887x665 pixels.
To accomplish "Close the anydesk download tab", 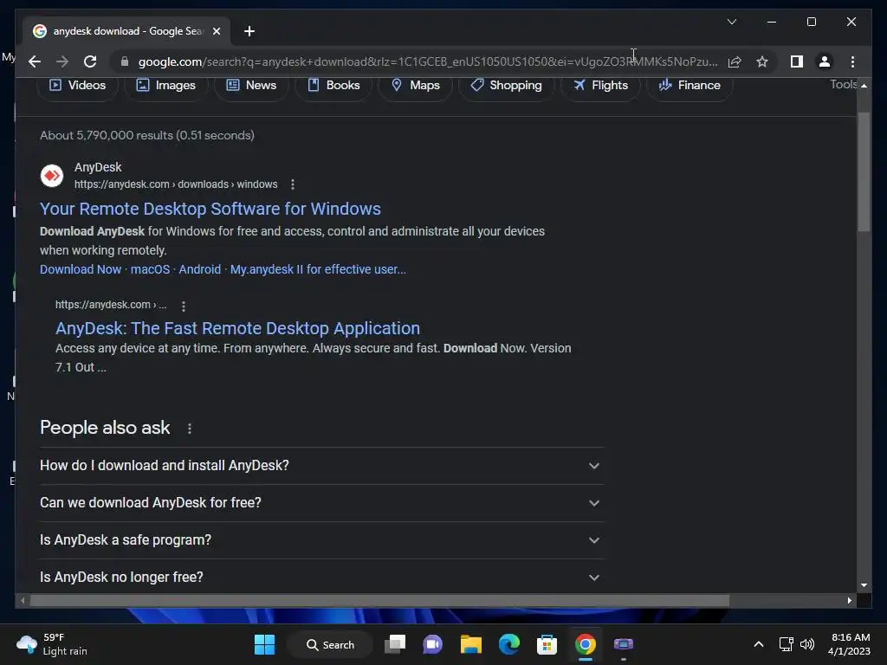I will [x=216, y=31].
